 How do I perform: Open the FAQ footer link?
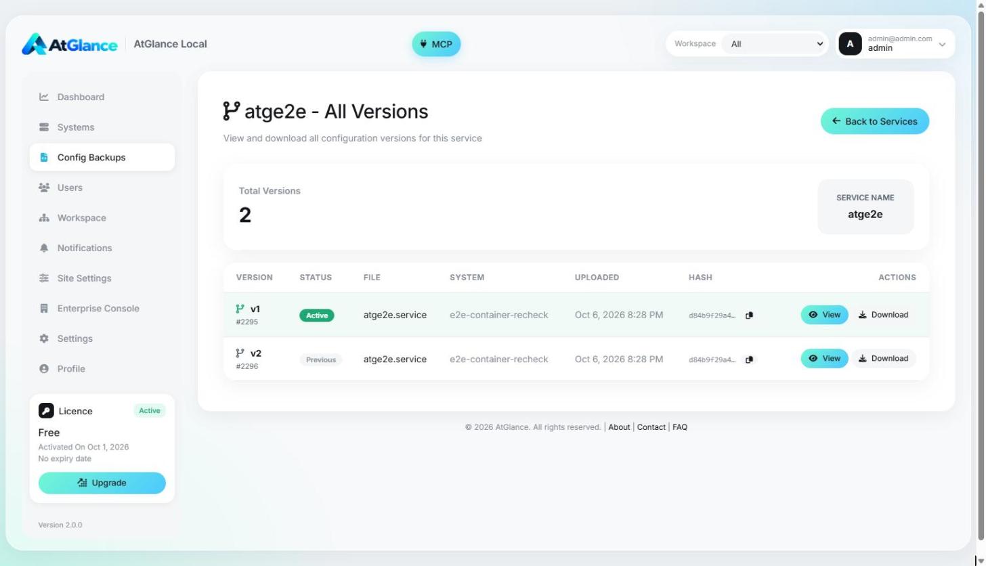coord(680,427)
